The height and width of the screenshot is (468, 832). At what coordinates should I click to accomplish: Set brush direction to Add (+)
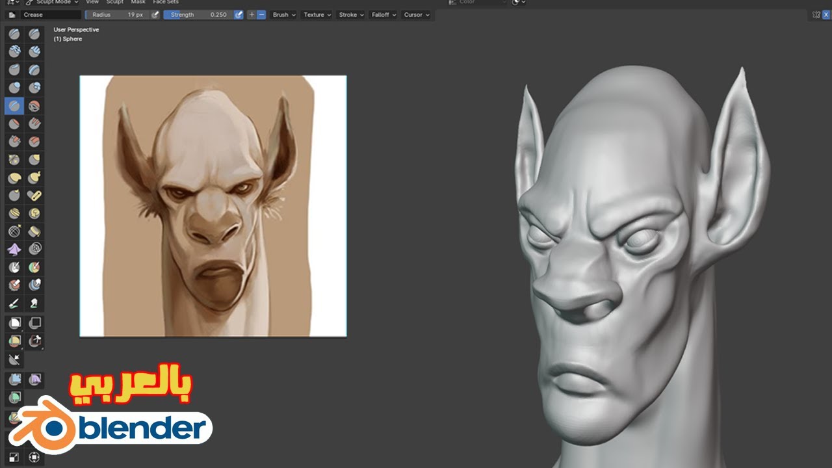click(252, 14)
